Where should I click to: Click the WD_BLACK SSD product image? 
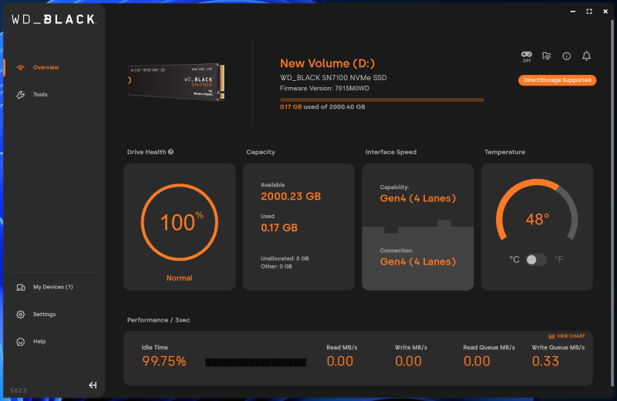pos(176,82)
